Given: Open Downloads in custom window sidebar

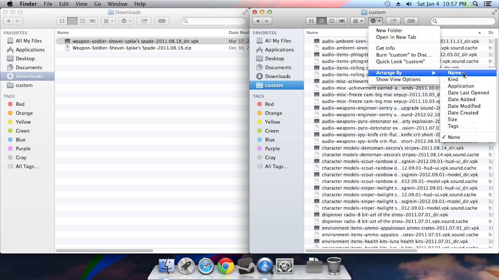Looking at the screenshot, I should pyautogui.click(x=276, y=77).
